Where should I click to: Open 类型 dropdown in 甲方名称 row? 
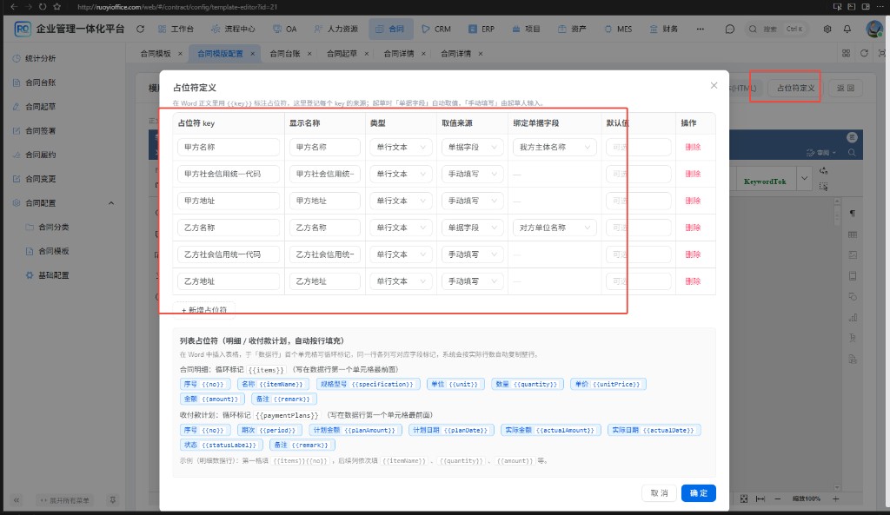pyautogui.click(x=401, y=147)
